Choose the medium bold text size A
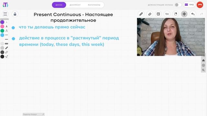 pos(6,26)
